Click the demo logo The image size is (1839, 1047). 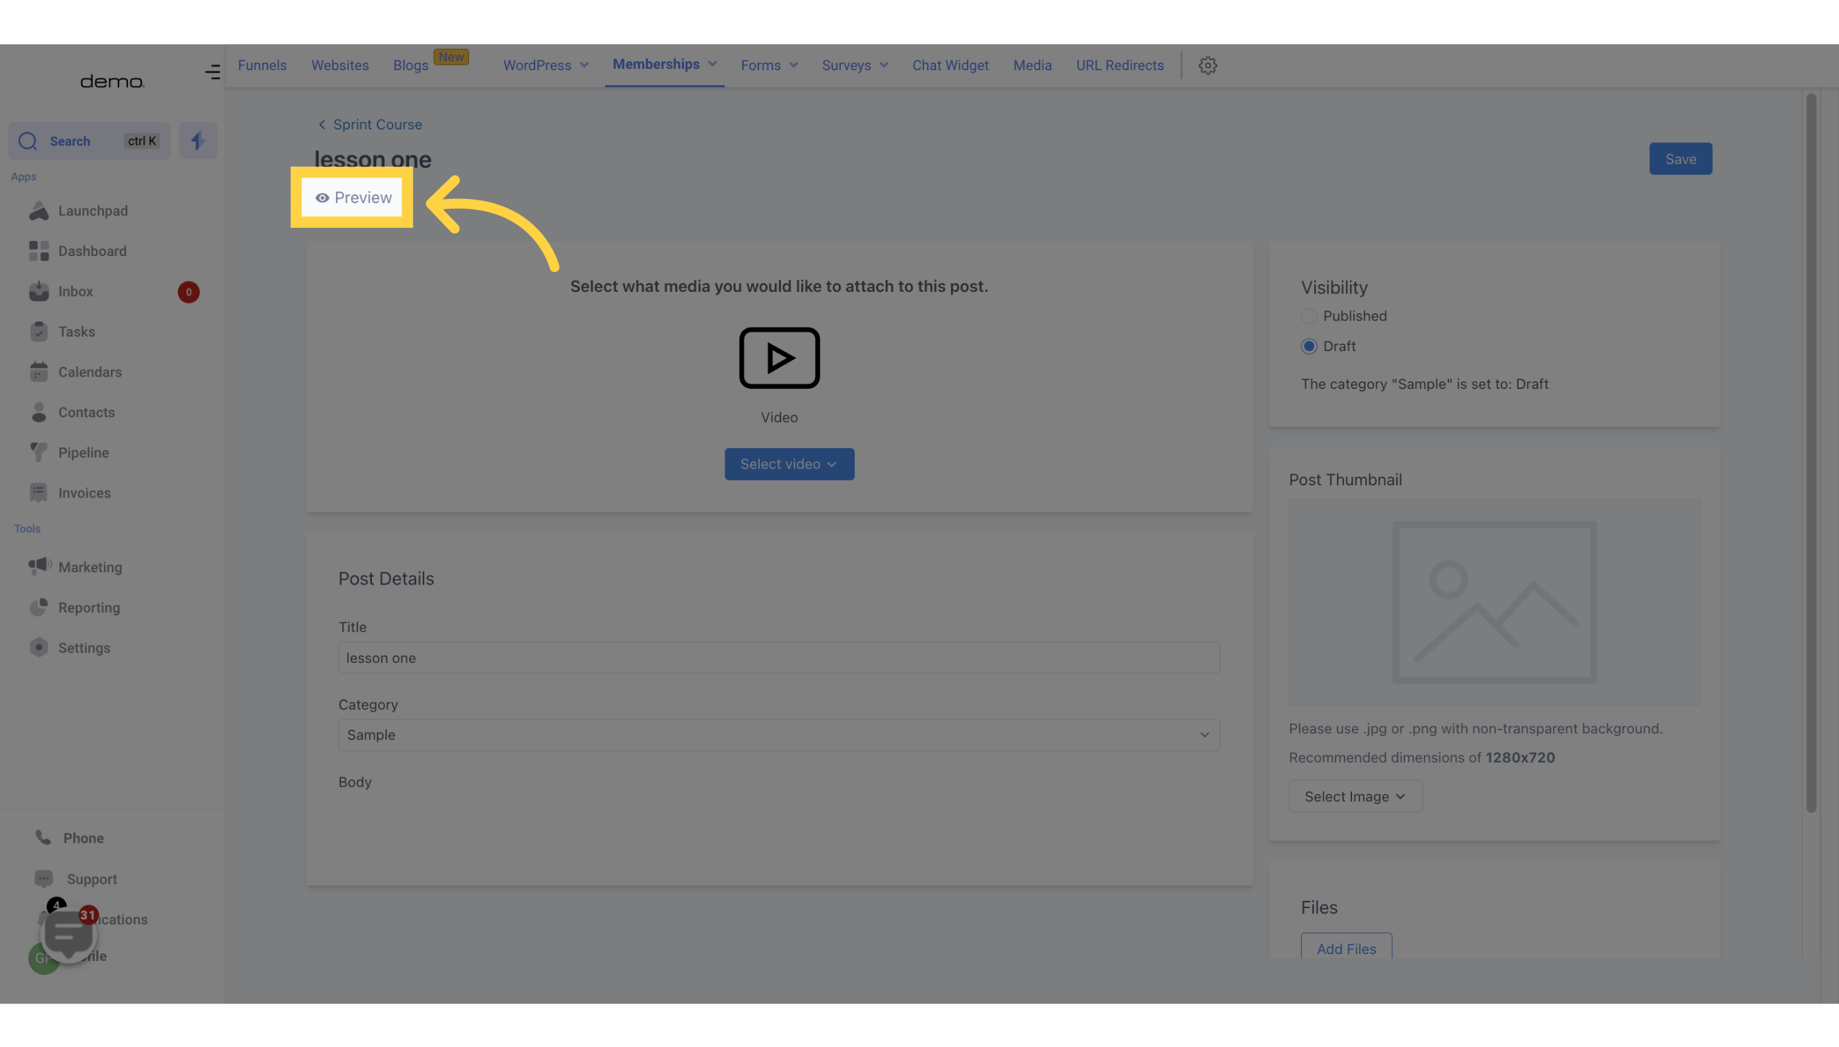point(112,81)
